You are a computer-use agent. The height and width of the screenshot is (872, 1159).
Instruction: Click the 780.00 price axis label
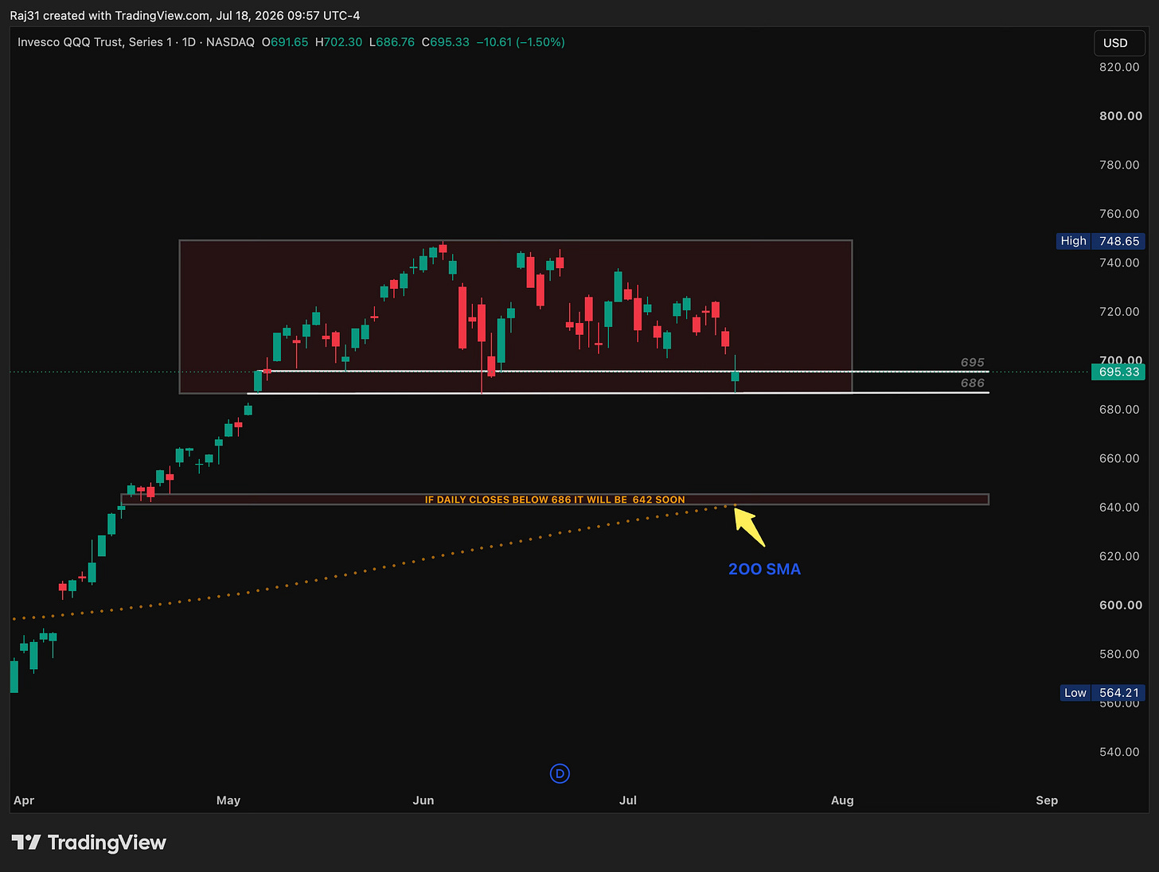pyautogui.click(x=1120, y=165)
